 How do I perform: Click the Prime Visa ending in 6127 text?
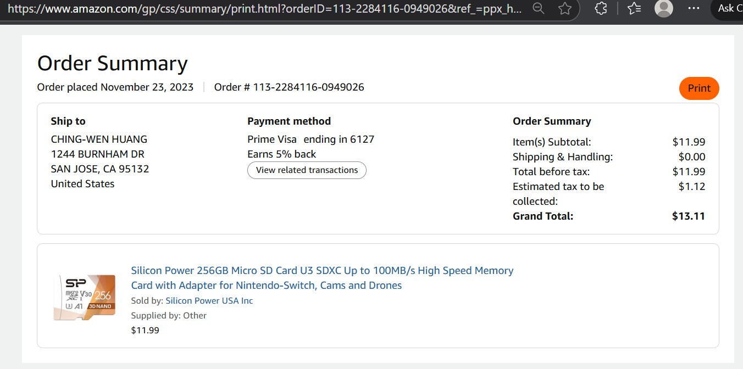[310, 139]
